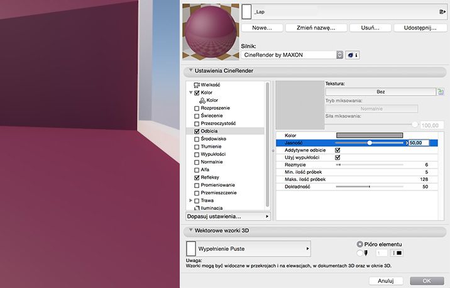
Task: Enable the Trawa checkbox
Action: (x=197, y=201)
